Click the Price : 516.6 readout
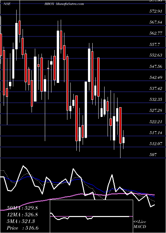Image resolution: width=166 pixels, height=233 pixels. (23, 228)
